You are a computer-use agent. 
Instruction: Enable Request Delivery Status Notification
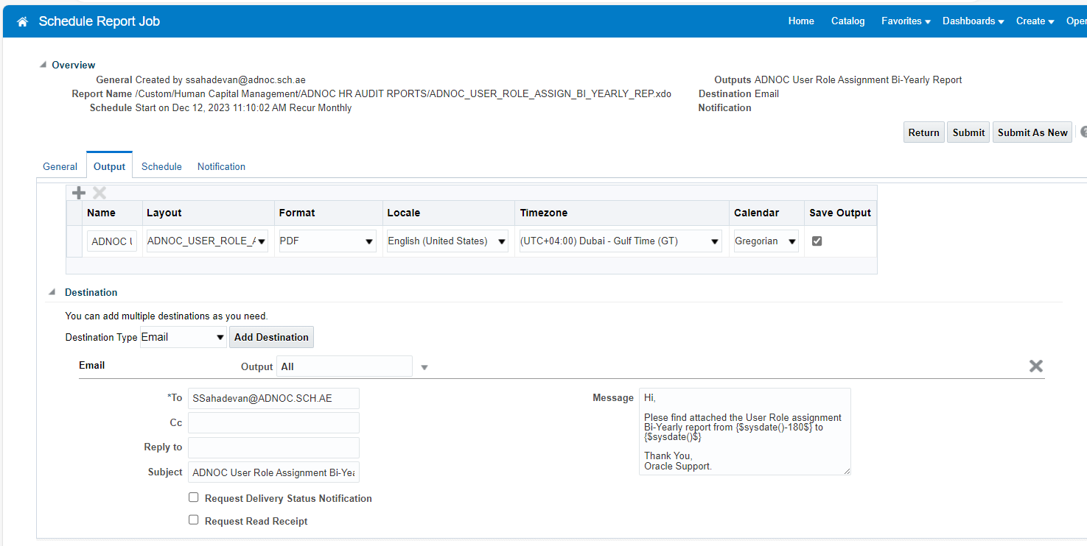[193, 497]
